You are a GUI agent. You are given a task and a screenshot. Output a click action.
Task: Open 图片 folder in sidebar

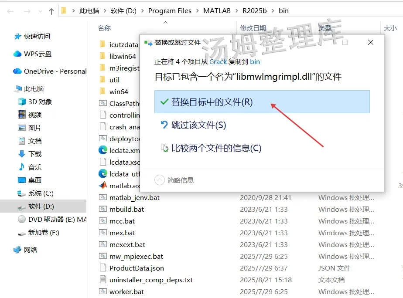(35, 128)
